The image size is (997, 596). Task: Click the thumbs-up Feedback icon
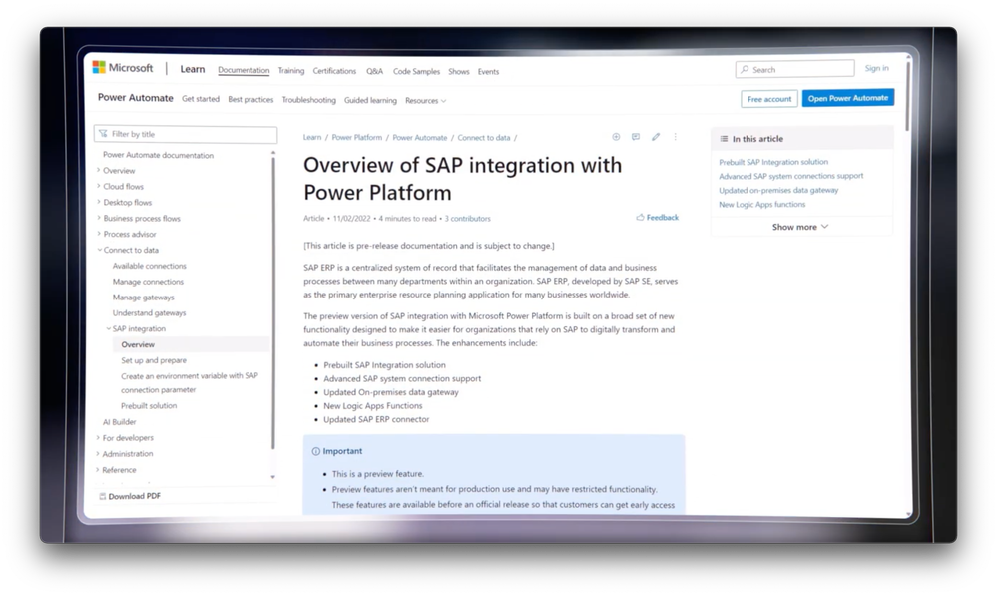640,217
